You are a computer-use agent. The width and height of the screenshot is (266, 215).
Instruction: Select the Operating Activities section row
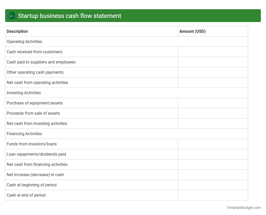pyautogui.click(x=24, y=41)
